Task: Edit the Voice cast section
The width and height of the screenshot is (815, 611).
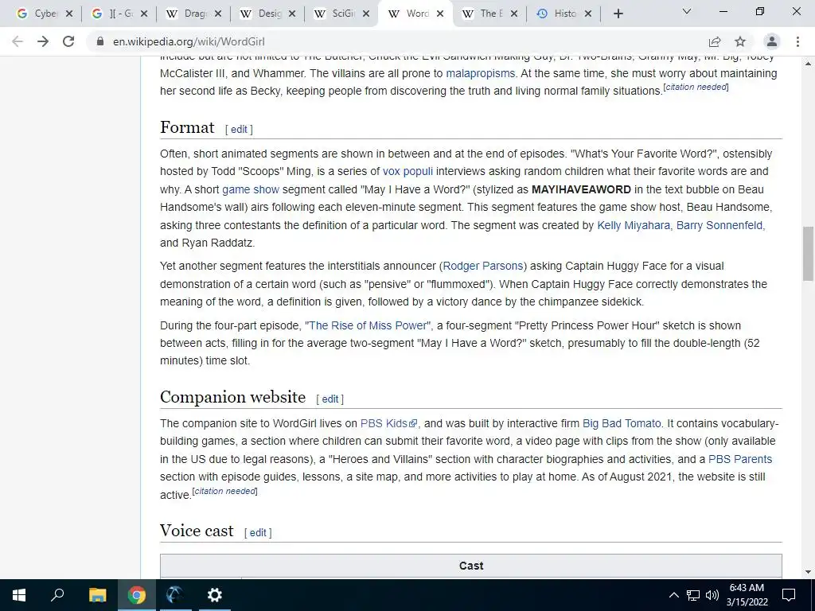Action: point(258,532)
